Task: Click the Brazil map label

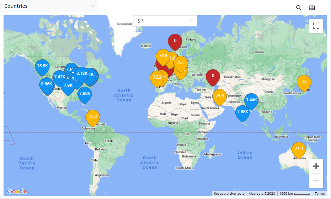Action: tap(108, 141)
